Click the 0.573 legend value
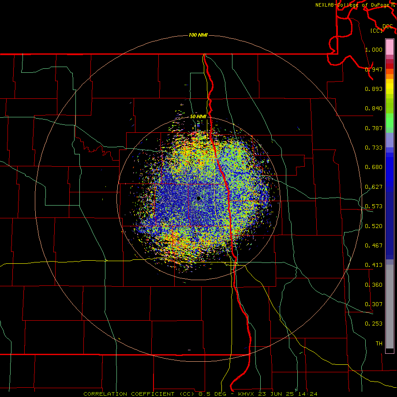 374,206
